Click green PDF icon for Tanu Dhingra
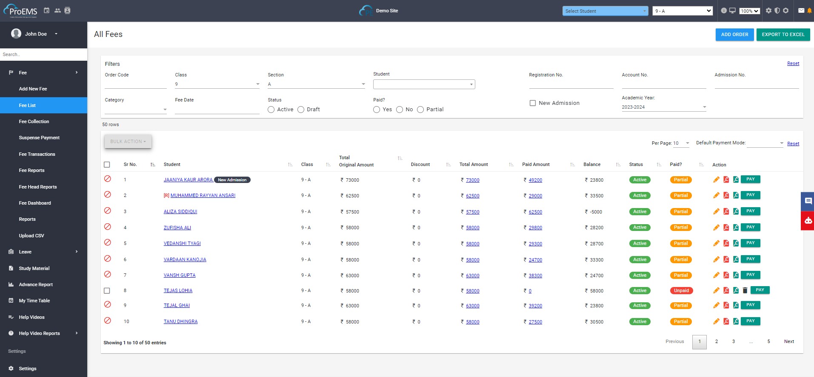The height and width of the screenshot is (377, 814). (736, 321)
